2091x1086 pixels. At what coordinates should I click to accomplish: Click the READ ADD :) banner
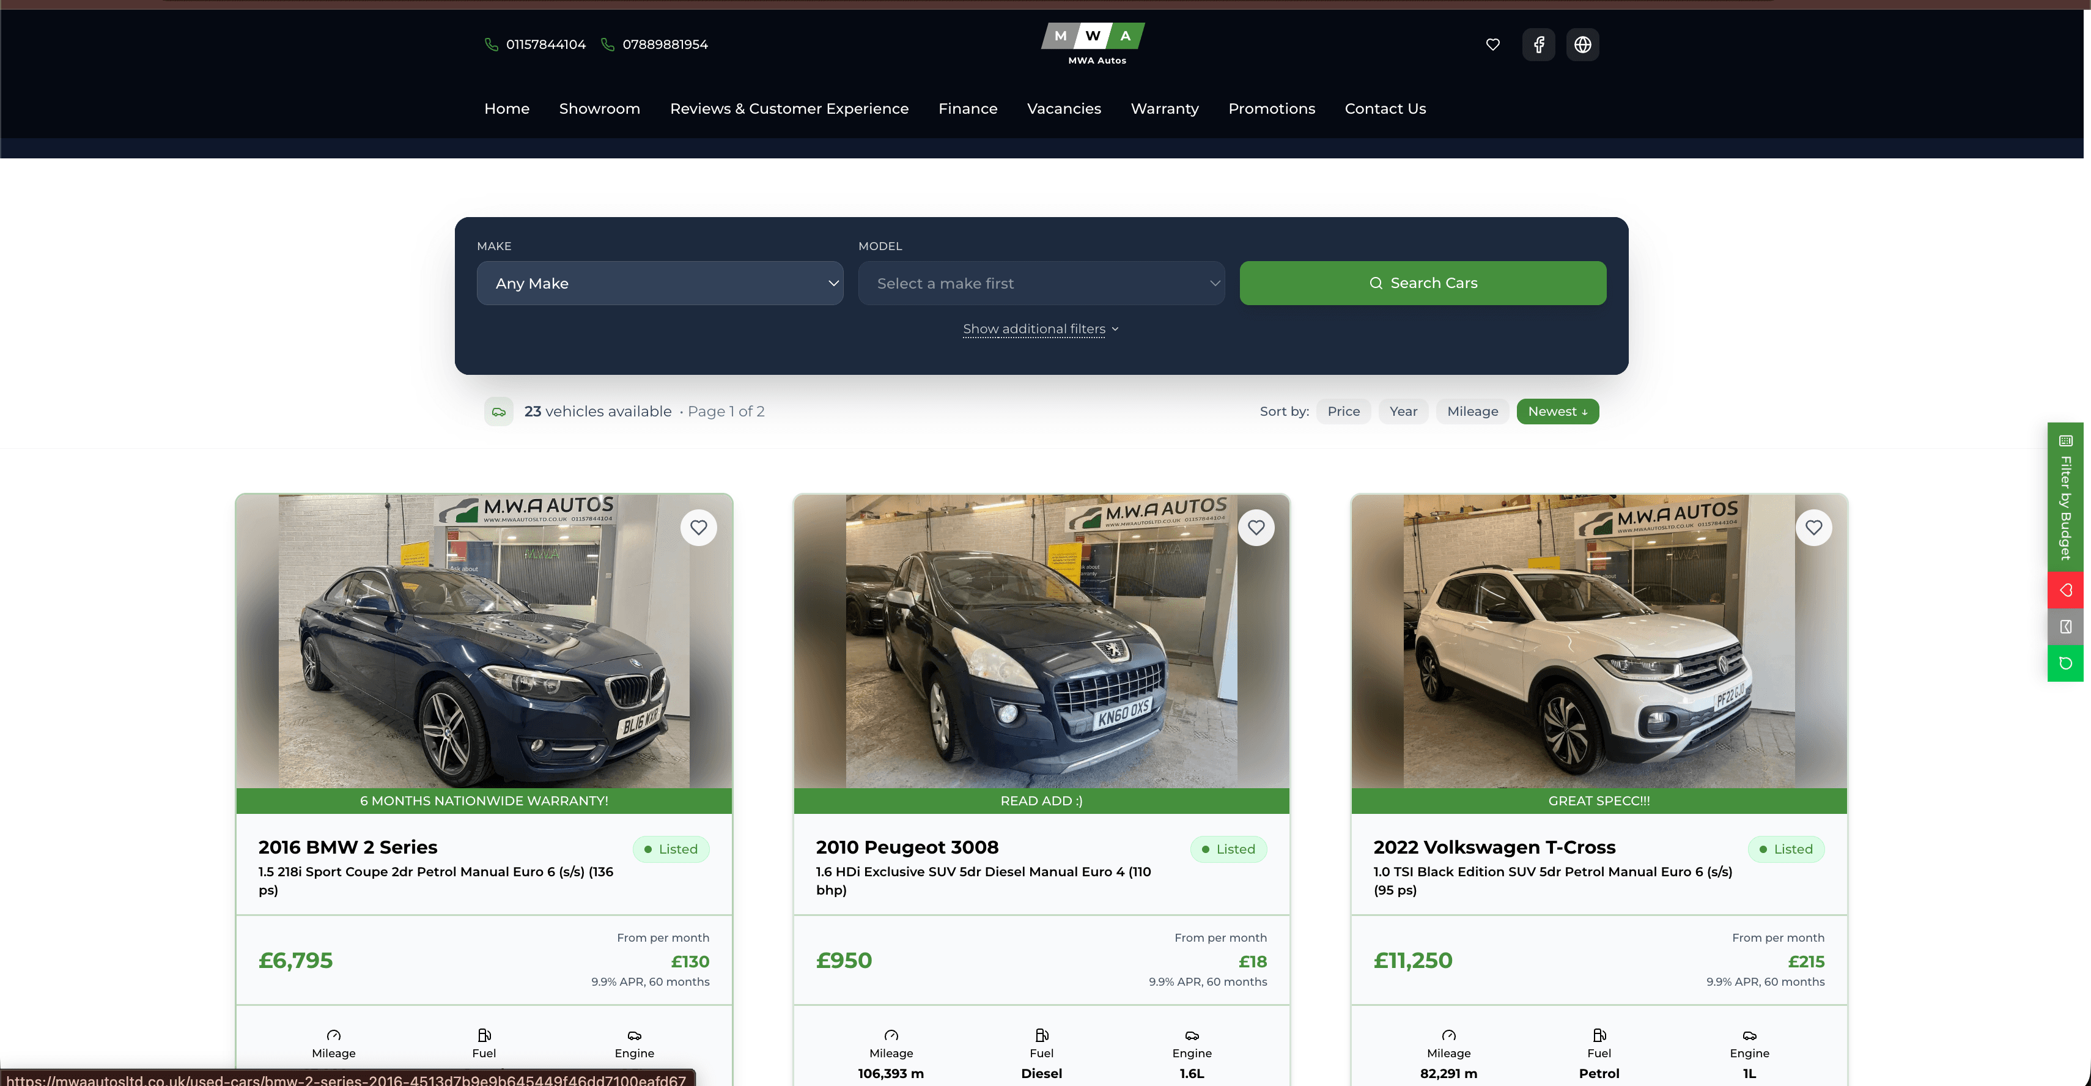[1041, 801]
